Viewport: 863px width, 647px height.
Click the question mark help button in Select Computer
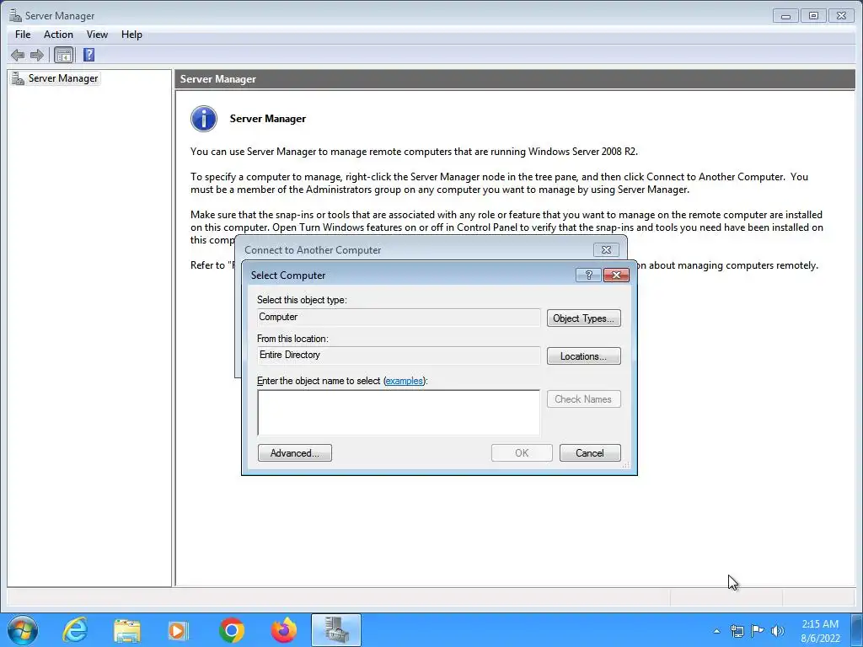click(588, 275)
